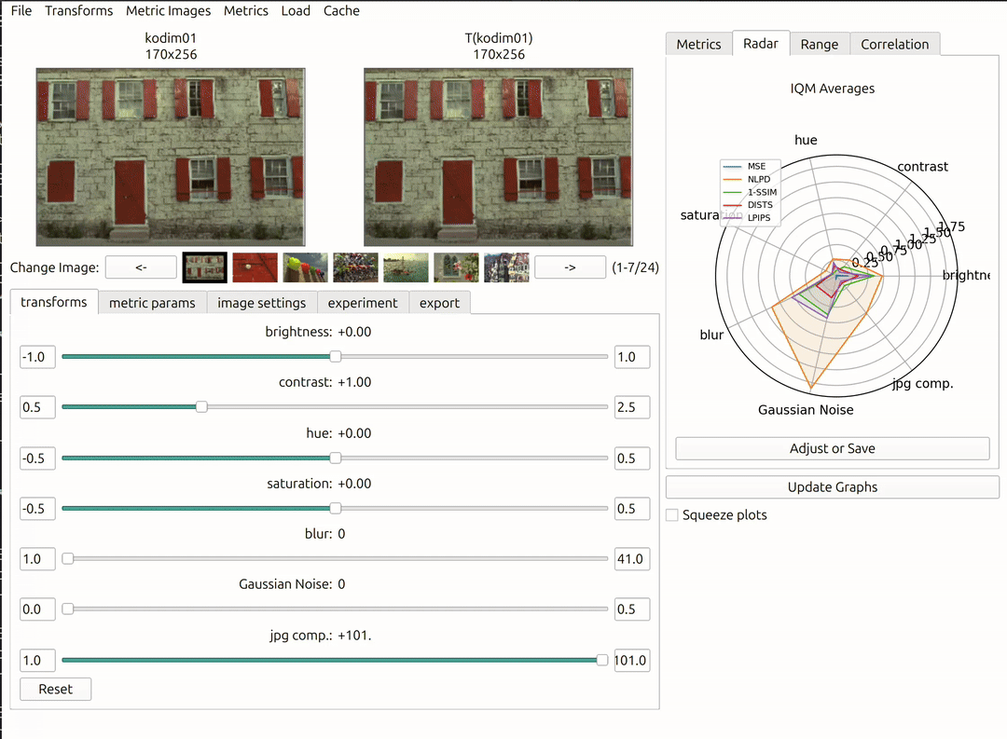This screenshot has height=739, width=1007.
Task: Switch to the Correlation tab
Action: (894, 45)
